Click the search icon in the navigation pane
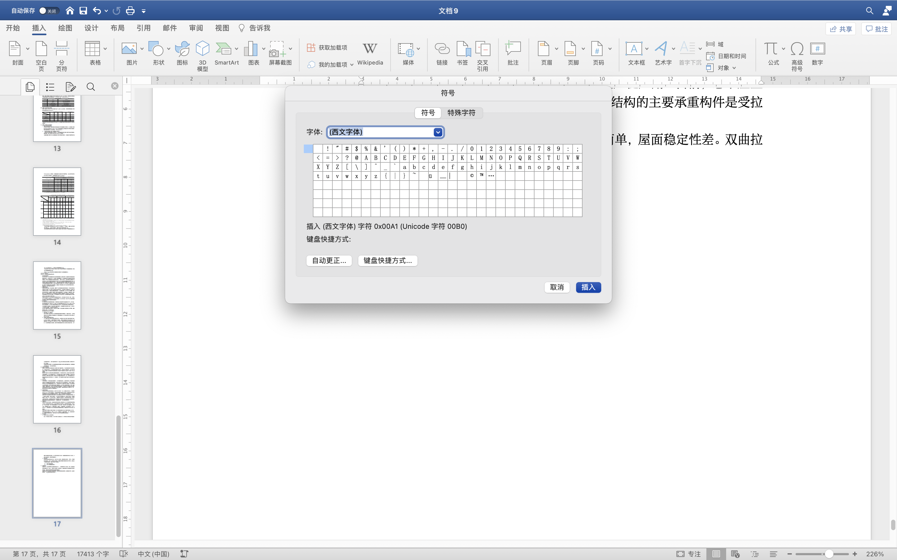 click(91, 87)
